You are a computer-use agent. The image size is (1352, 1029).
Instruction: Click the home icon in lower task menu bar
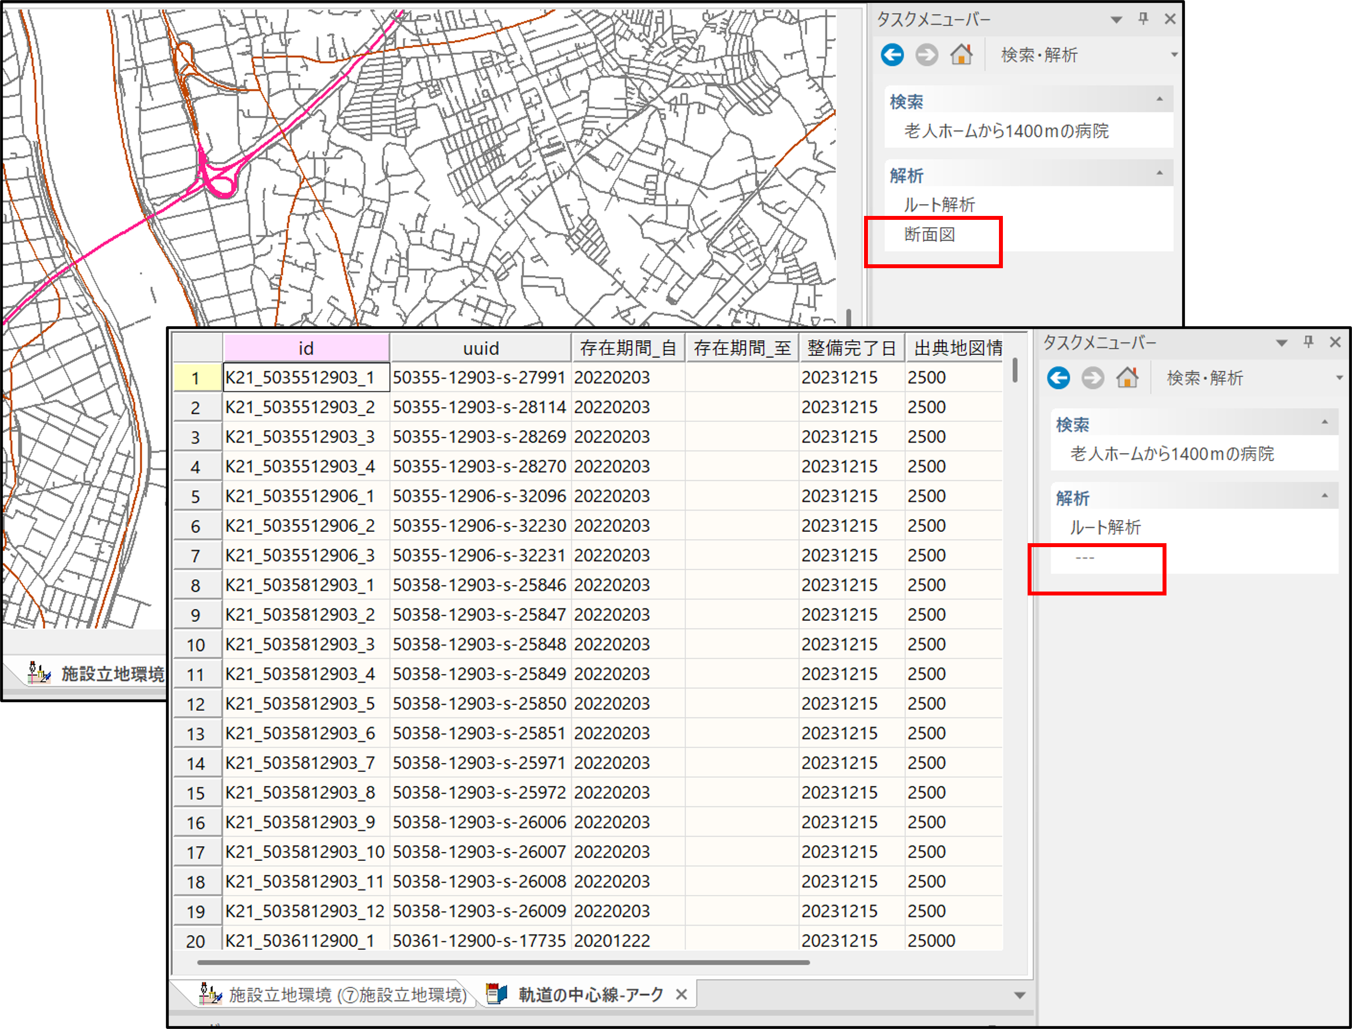(x=1127, y=378)
